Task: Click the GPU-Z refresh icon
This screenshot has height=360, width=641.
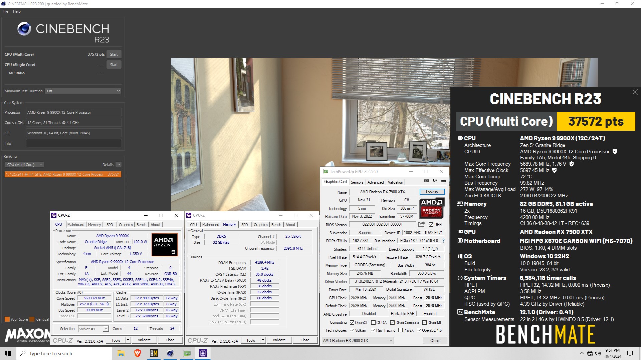Action: point(435,180)
